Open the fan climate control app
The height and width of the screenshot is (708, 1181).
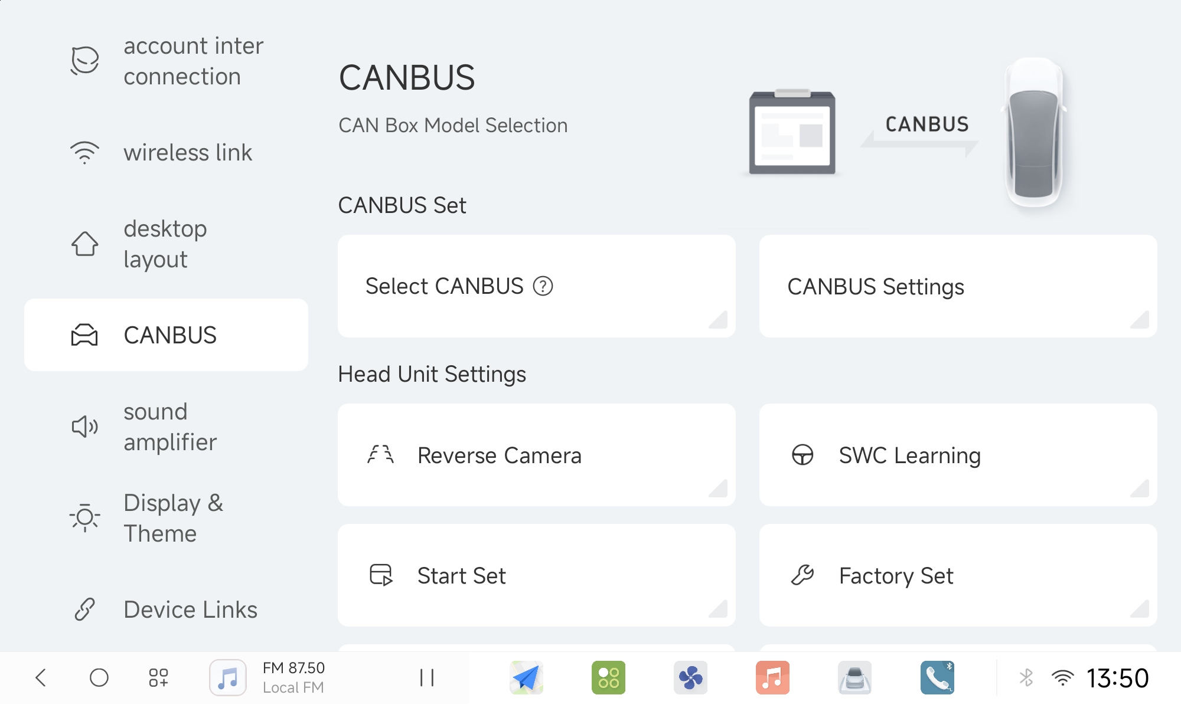tap(690, 677)
